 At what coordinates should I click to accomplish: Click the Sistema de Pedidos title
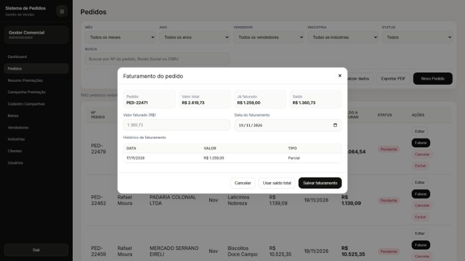tap(26, 8)
